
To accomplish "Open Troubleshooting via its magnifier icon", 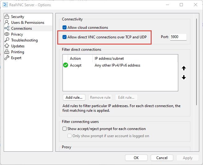I will pyautogui.click(x=7, y=40).
